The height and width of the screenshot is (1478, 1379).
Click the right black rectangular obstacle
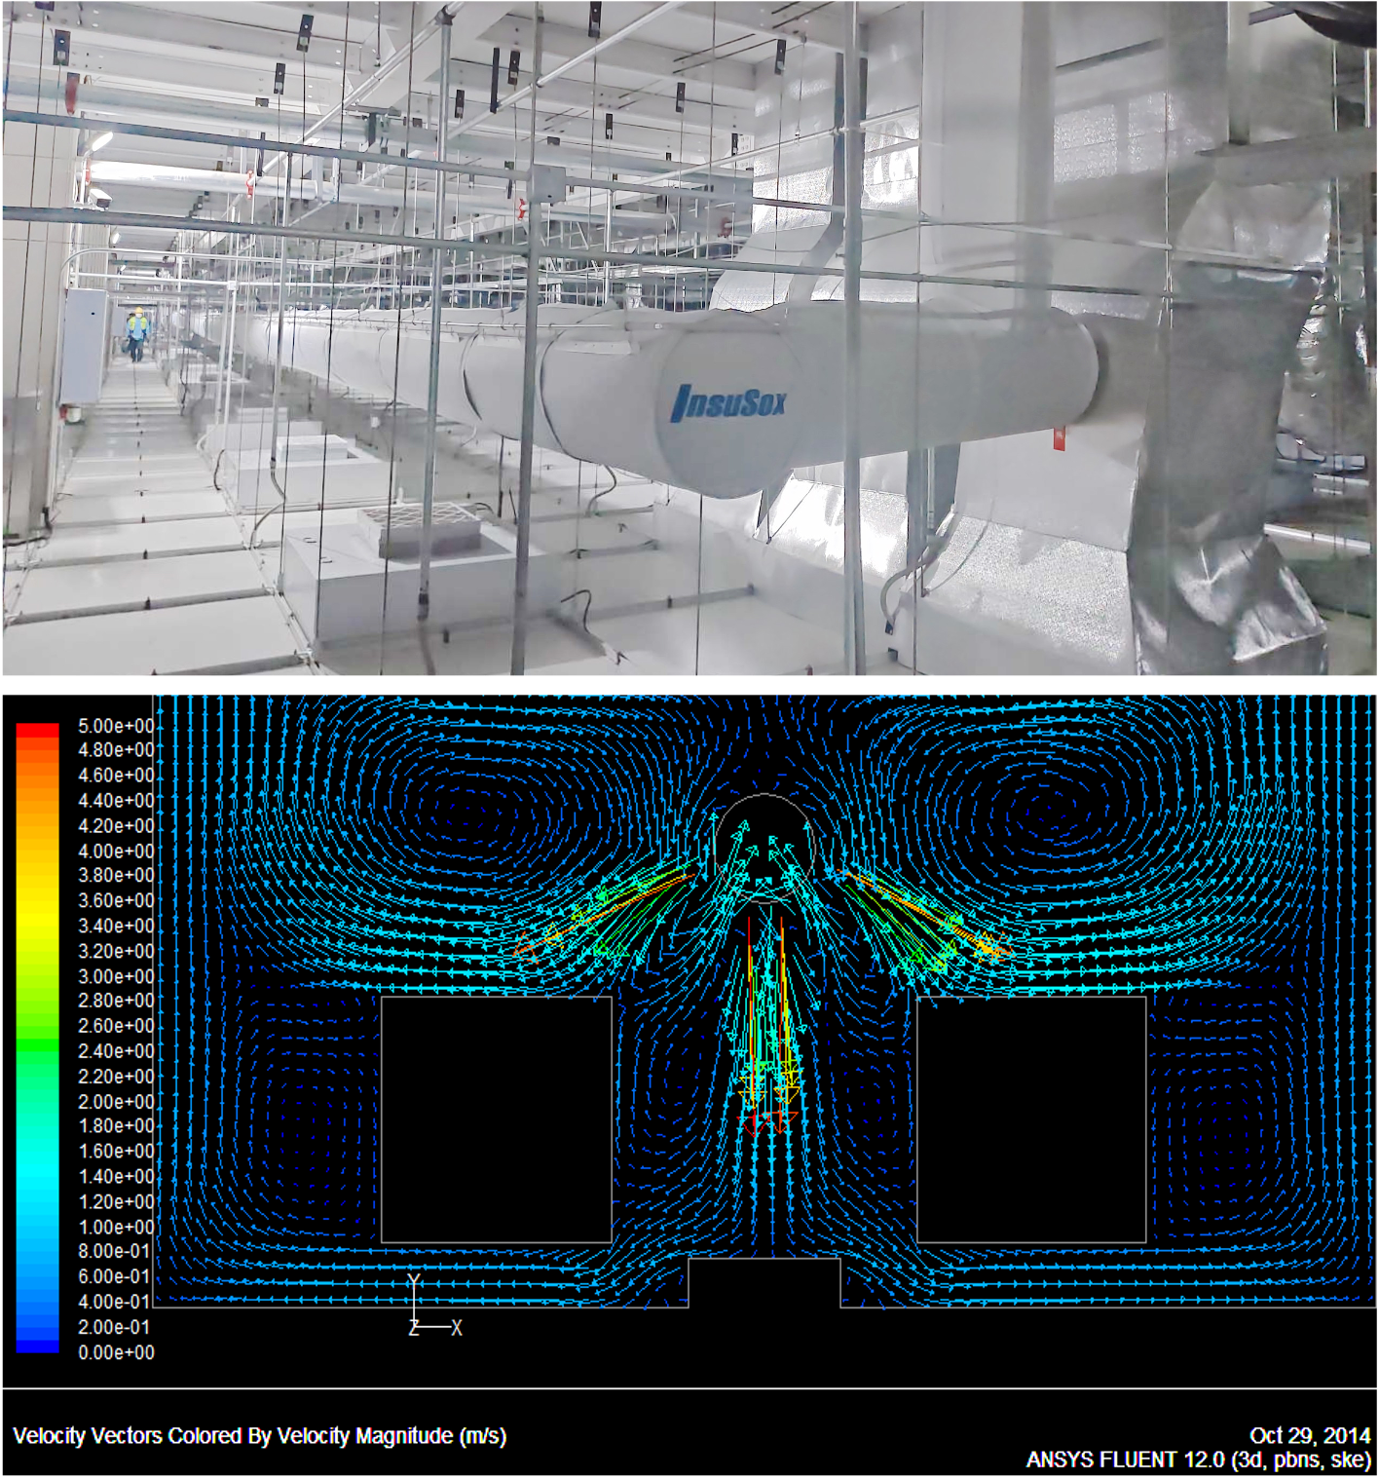pos(1030,1118)
